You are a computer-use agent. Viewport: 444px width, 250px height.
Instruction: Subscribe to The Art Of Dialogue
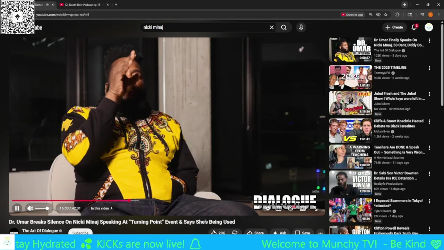click(x=80, y=233)
